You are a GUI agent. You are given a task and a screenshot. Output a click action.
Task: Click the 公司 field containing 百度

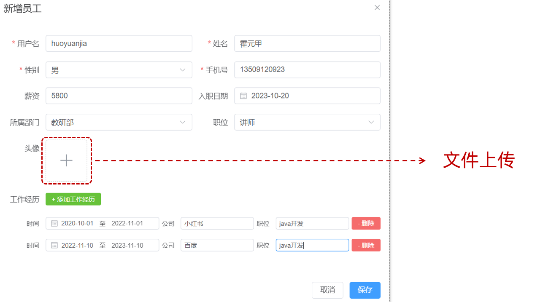pos(217,245)
